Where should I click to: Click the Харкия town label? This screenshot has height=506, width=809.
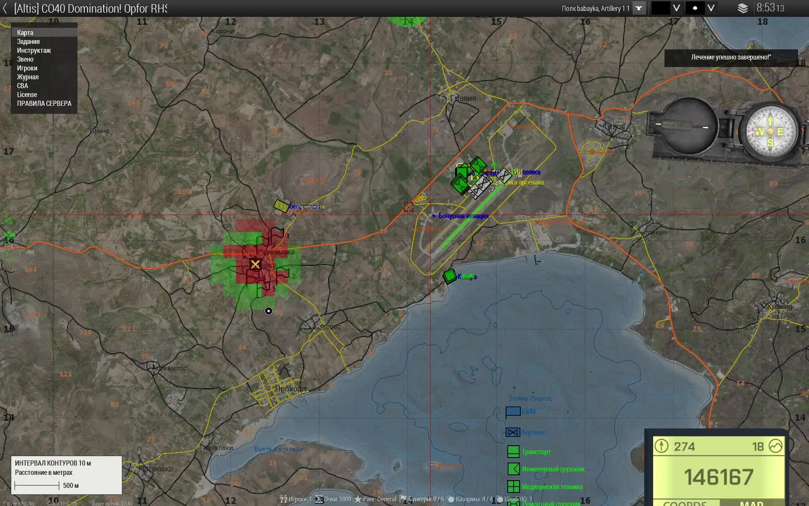click(x=780, y=307)
